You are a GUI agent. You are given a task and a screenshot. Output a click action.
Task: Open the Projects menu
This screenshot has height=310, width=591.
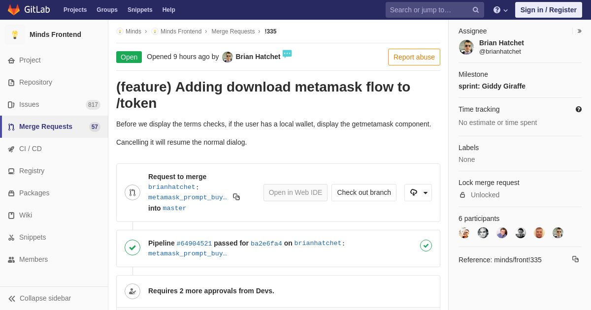(x=75, y=10)
